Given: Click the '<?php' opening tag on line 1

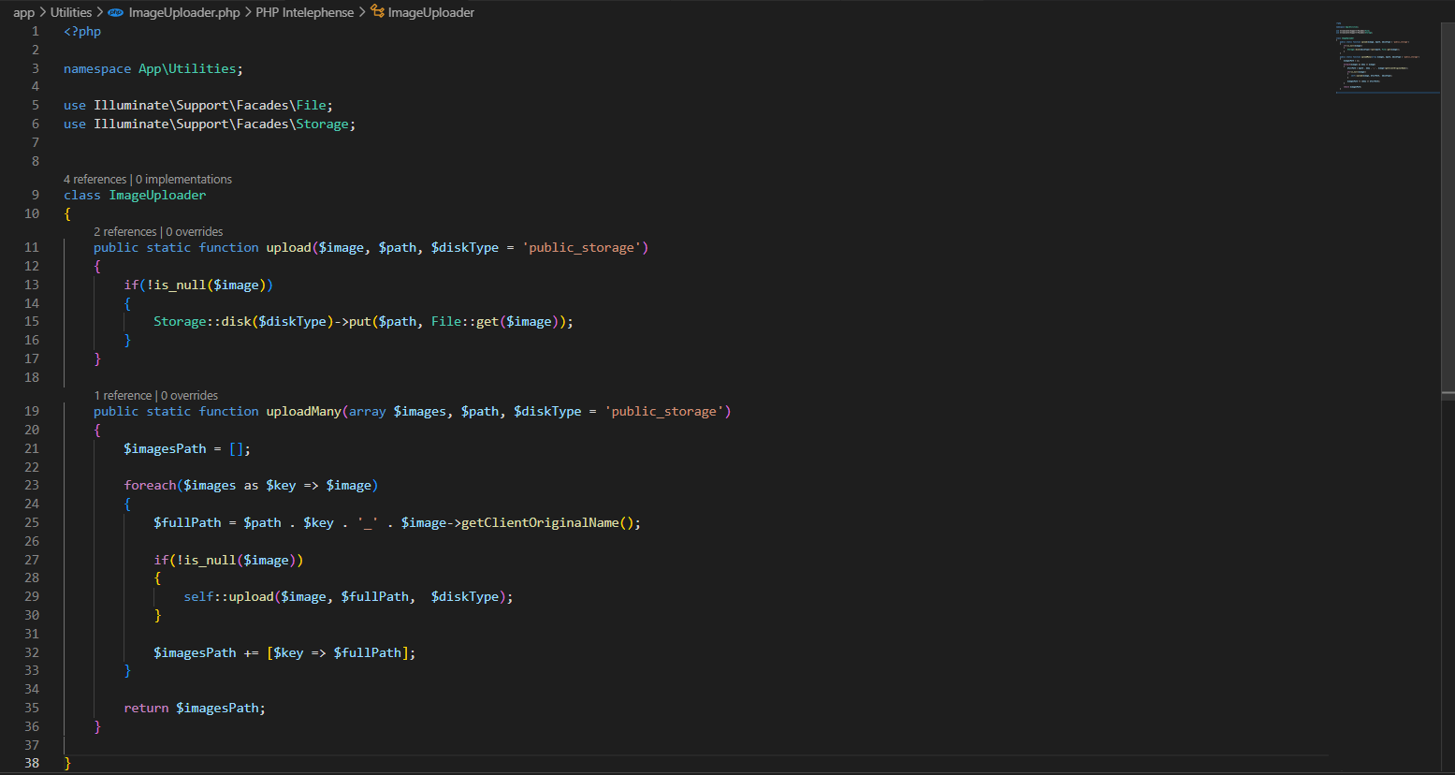Looking at the screenshot, I should 82,31.
